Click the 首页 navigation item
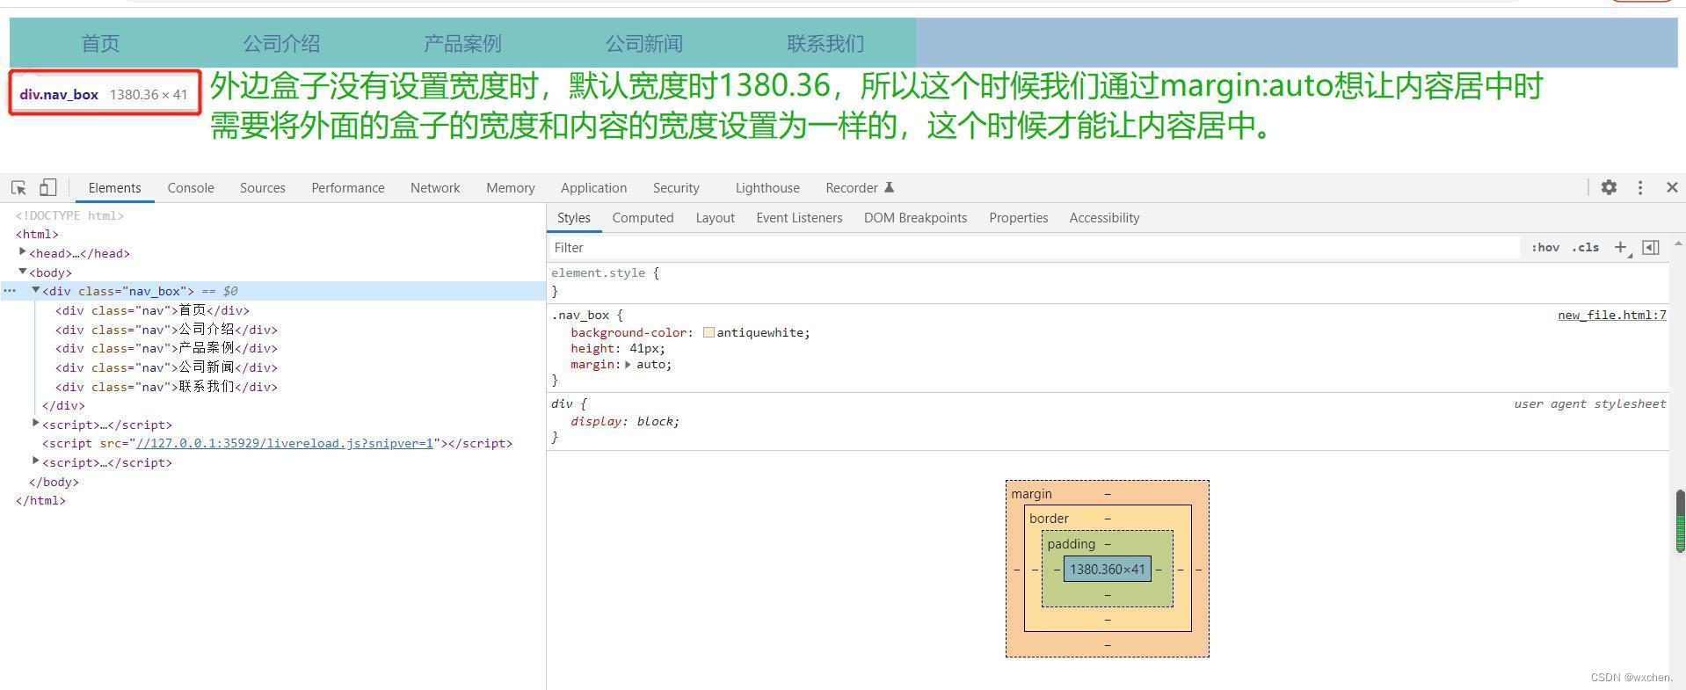This screenshot has width=1686, height=690. point(100,43)
